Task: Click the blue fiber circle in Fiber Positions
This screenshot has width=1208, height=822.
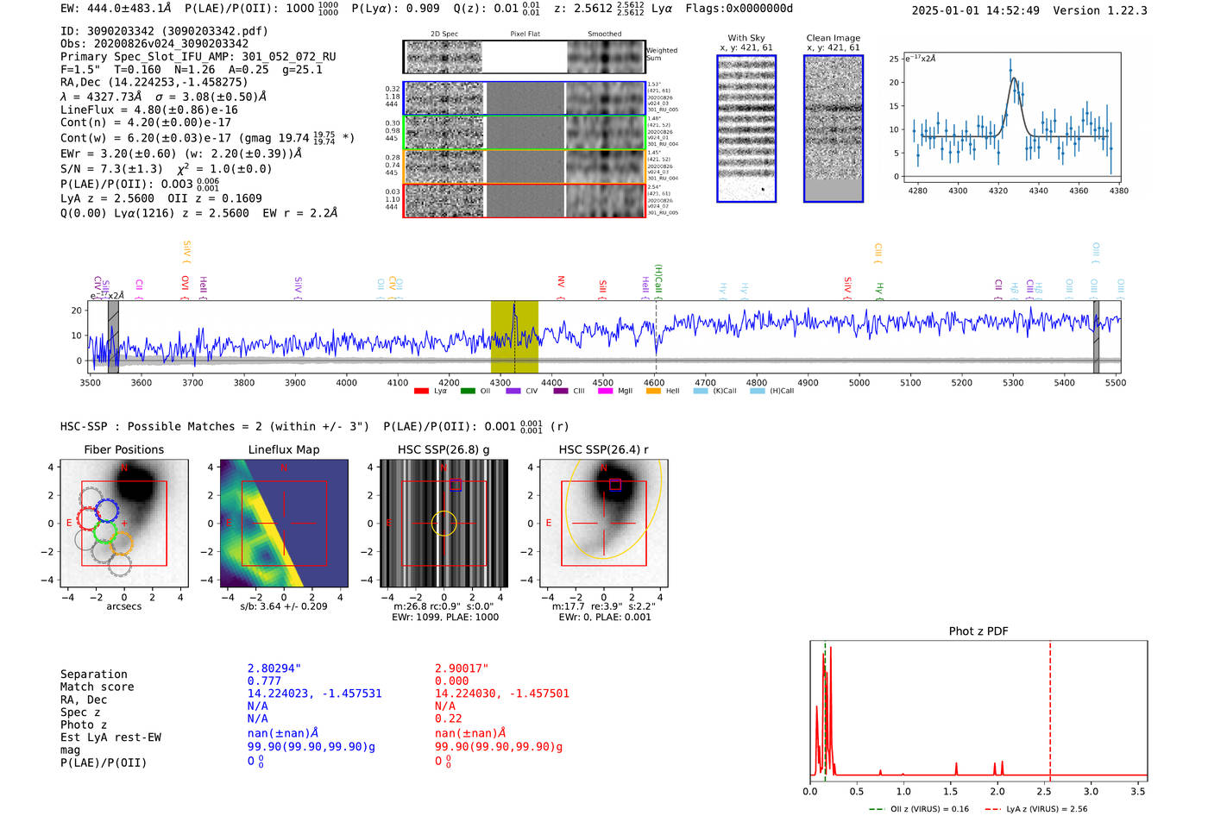Action: (x=106, y=511)
